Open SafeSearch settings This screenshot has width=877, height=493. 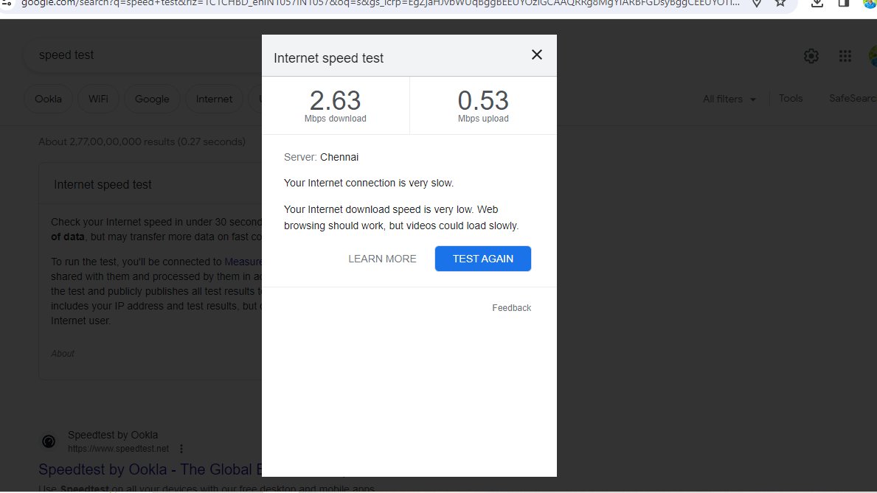click(853, 98)
